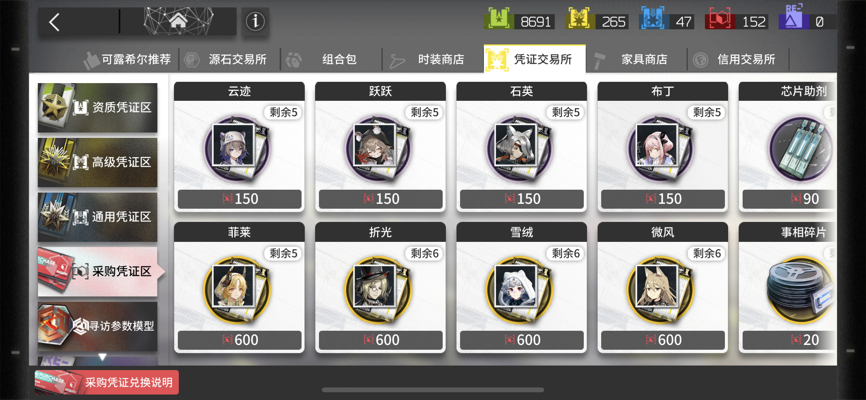The width and height of the screenshot is (866, 400).
Task: Select 资质凭证区 in the sidebar
Action: pyautogui.click(x=98, y=108)
